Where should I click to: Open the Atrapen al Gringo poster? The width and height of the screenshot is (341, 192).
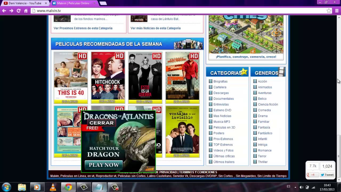[x=182, y=78]
